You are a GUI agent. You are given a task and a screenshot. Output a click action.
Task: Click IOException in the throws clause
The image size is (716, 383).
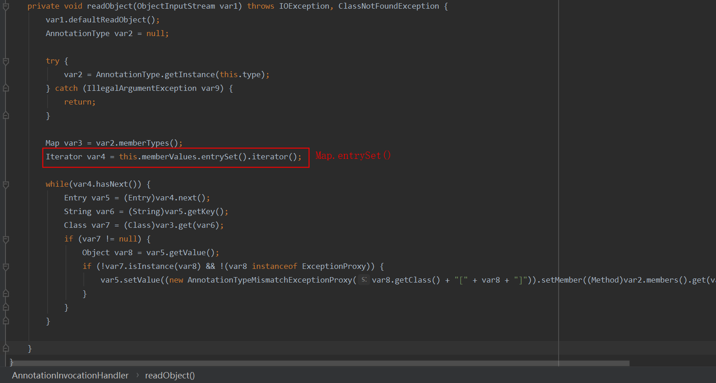pyautogui.click(x=304, y=6)
